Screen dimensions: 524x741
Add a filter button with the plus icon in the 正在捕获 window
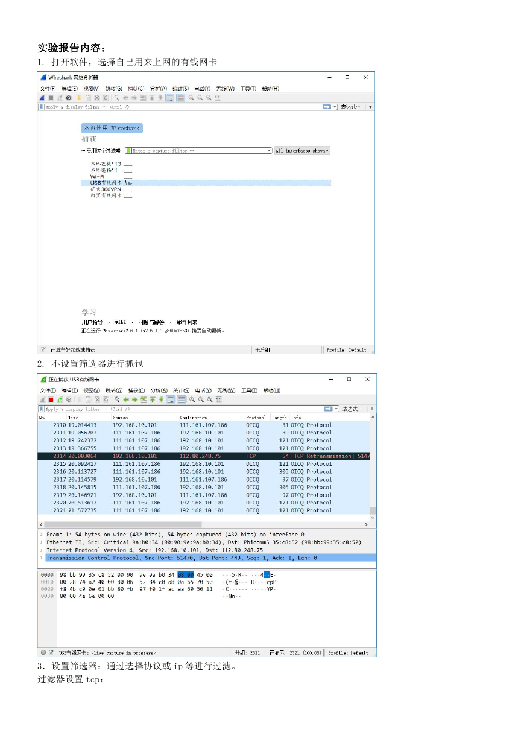click(371, 409)
